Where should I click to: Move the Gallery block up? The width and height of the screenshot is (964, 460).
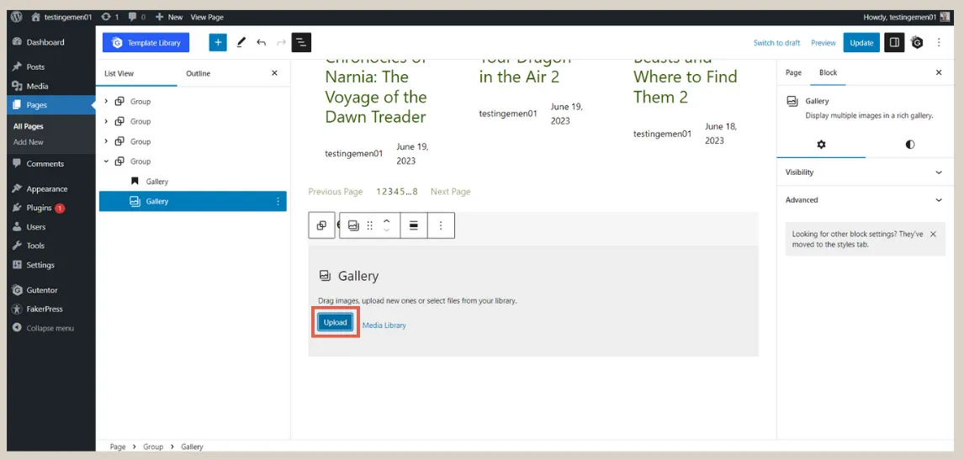click(387, 221)
